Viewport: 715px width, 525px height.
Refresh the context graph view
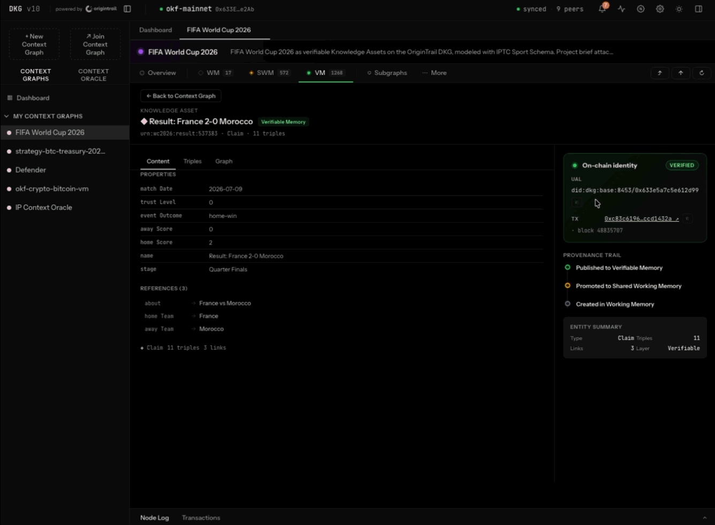(x=702, y=73)
